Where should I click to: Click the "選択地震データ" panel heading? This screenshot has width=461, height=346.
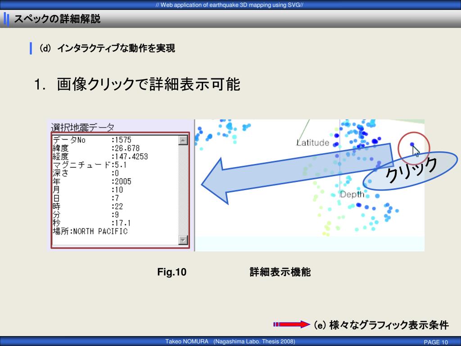tap(83, 127)
